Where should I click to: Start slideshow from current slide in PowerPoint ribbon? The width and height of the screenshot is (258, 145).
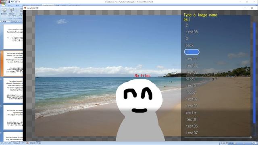(x=12, y=12)
